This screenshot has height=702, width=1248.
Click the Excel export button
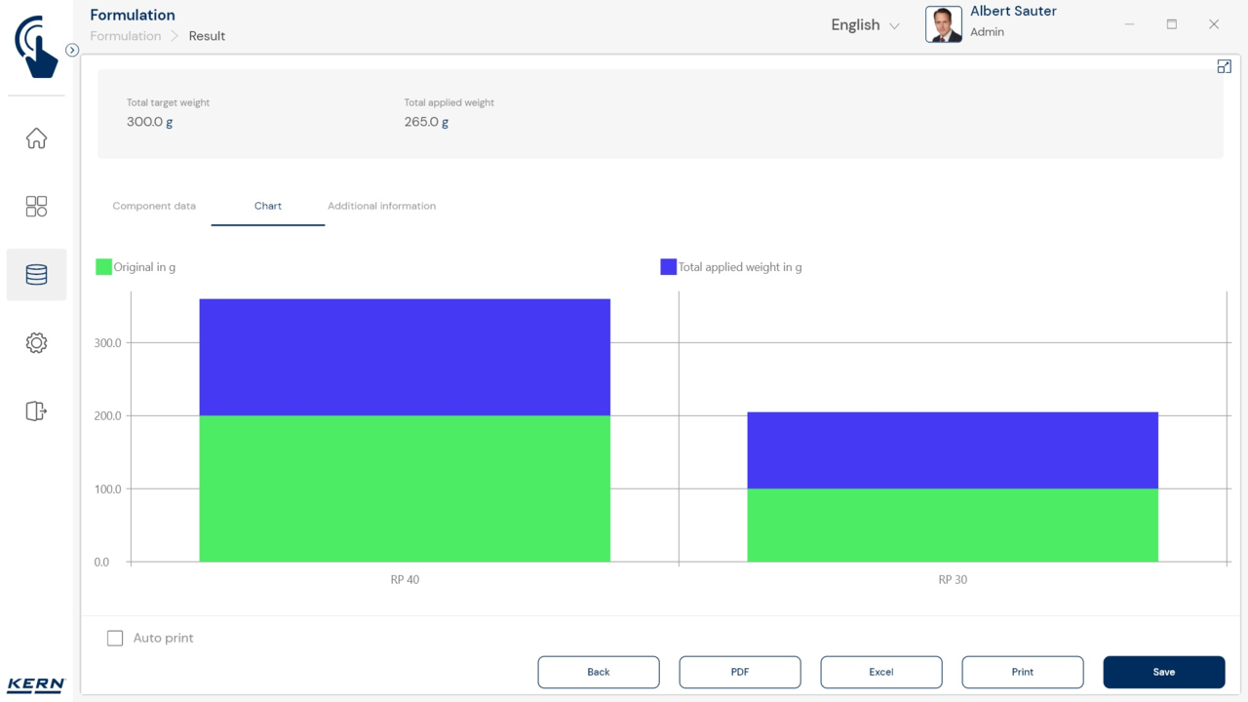click(881, 672)
